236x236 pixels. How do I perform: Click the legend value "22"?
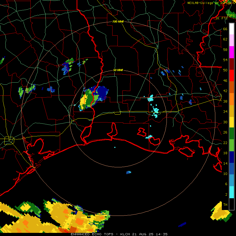[225, 143]
